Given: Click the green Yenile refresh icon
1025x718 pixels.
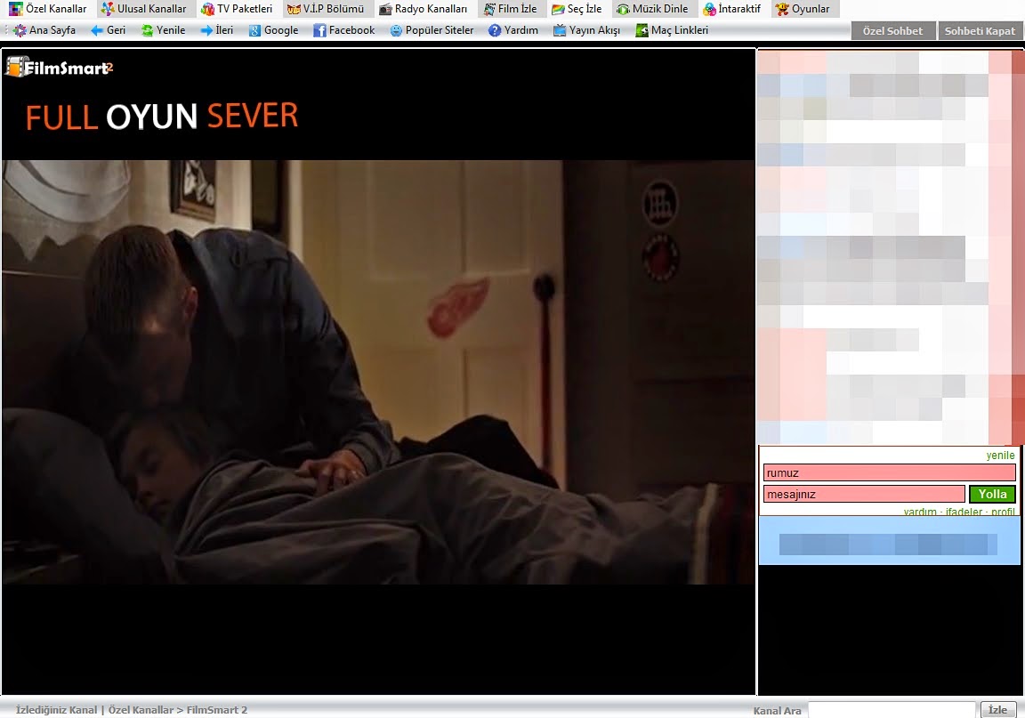Looking at the screenshot, I should [x=147, y=31].
